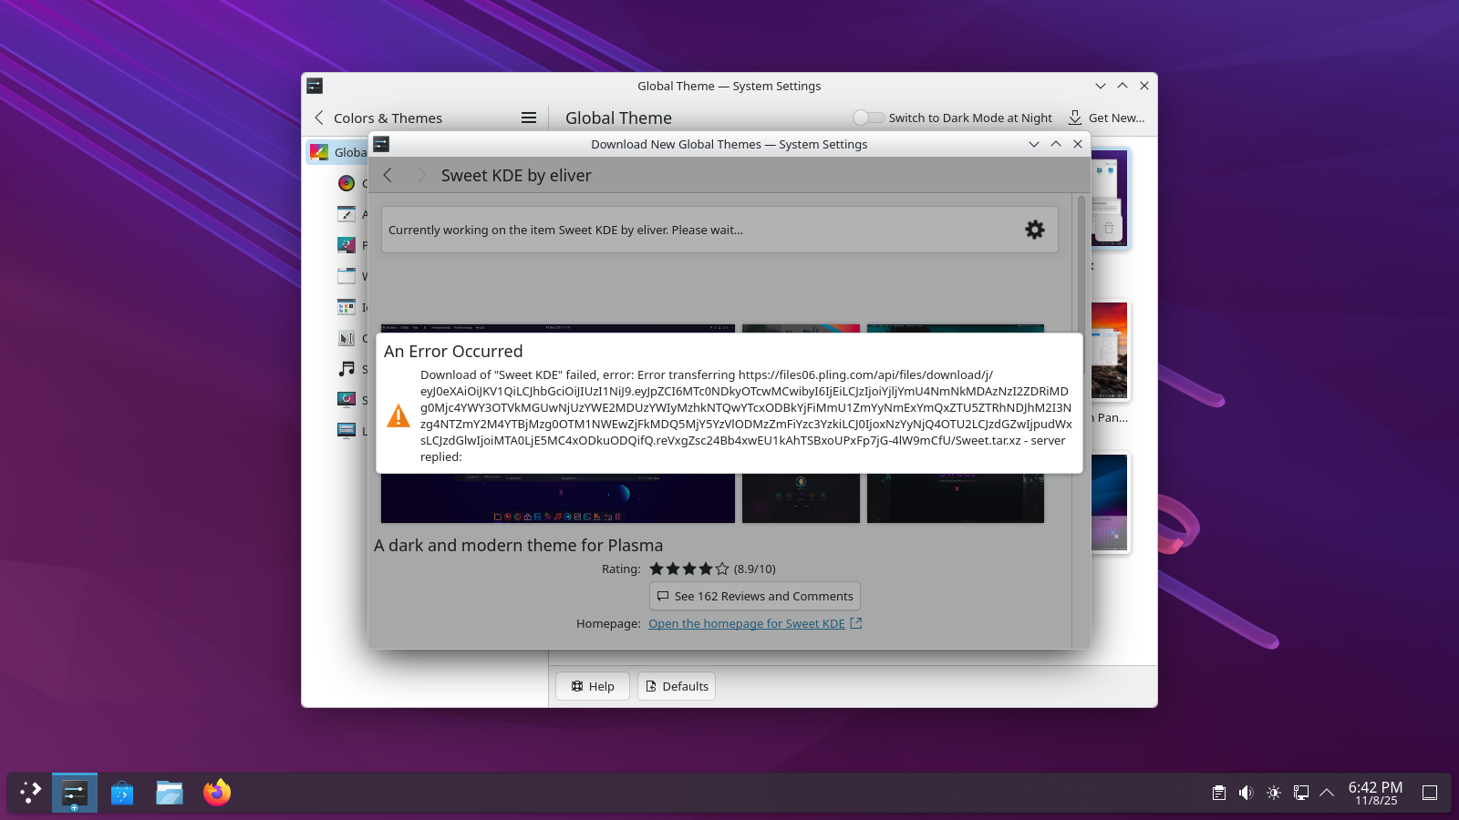Screen dimensions: 1459x820
Task: Select the Global Theme sidebar icon
Action: [x=318, y=152]
